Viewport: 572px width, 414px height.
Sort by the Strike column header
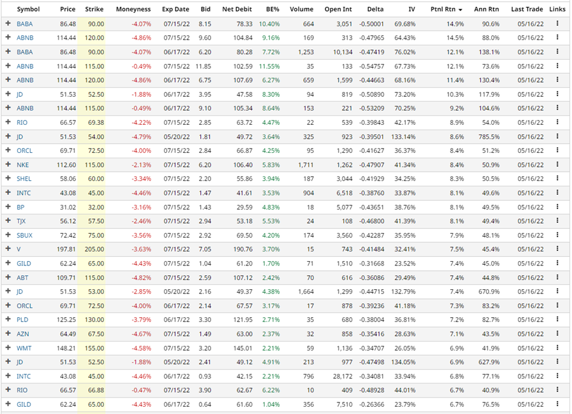click(x=94, y=9)
